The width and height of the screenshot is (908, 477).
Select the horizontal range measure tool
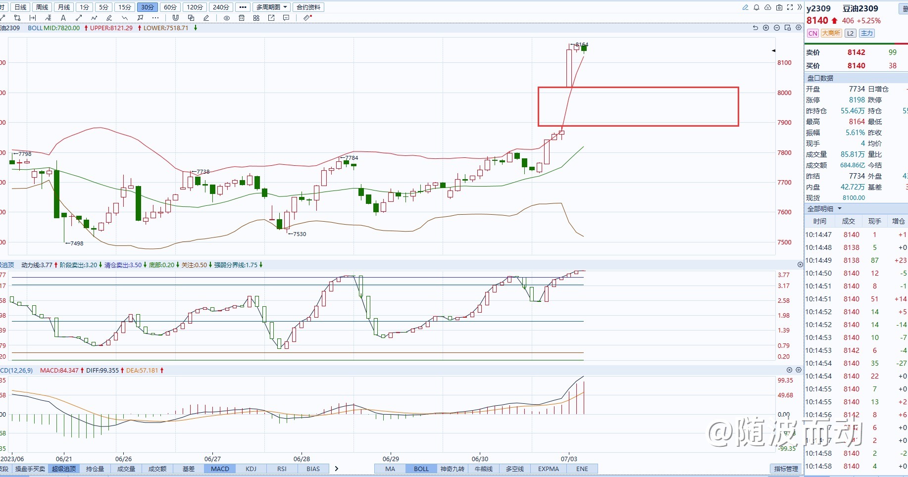click(33, 18)
